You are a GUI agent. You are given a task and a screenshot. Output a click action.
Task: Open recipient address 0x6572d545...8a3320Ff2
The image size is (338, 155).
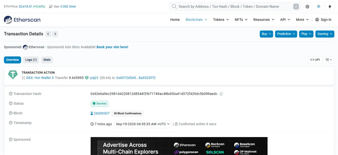click(x=136, y=78)
